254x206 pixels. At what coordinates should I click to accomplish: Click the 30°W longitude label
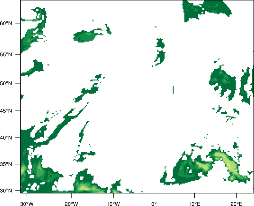click(x=27, y=204)
